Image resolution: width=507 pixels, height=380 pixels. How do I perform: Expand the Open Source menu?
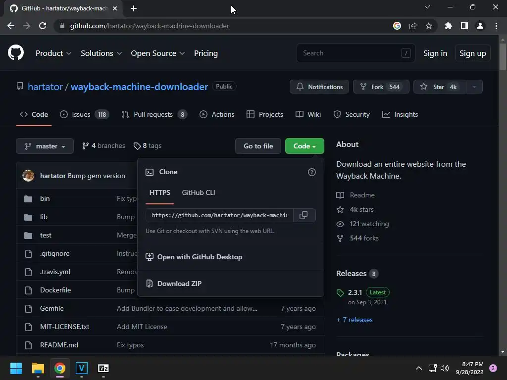[158, 53]
